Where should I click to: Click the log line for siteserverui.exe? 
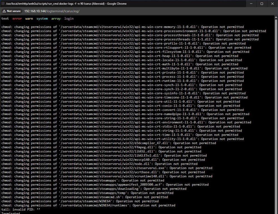tap(107, 168)
